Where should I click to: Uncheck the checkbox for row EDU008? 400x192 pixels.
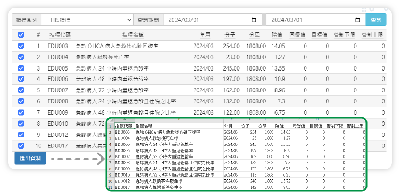[21, 101]
